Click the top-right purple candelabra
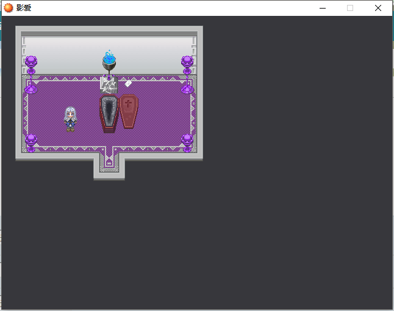 click(x=187, y=75)
